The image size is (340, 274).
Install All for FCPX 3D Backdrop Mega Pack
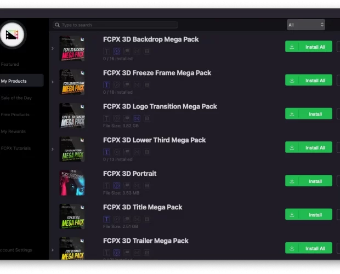[x=309, y=47]
